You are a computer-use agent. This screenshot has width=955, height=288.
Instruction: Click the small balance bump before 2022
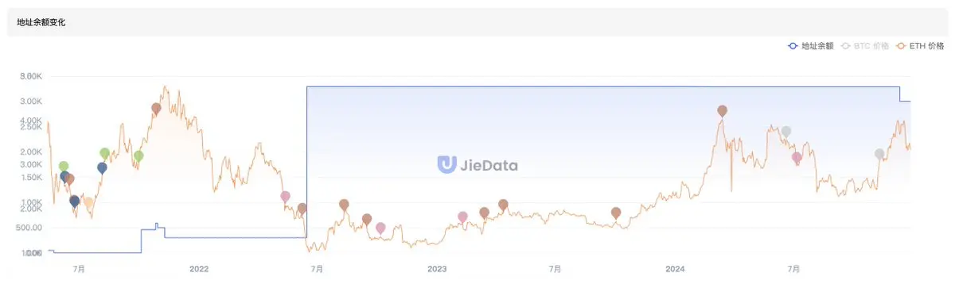point(157,226)
